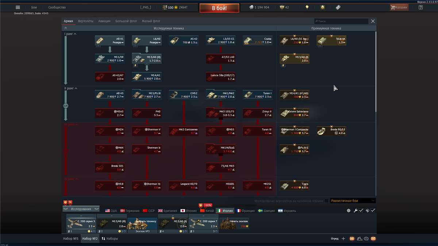438x246 pixels.
Task: Open the hamburger menu in the top-left corner
Action: pos(17,7)
